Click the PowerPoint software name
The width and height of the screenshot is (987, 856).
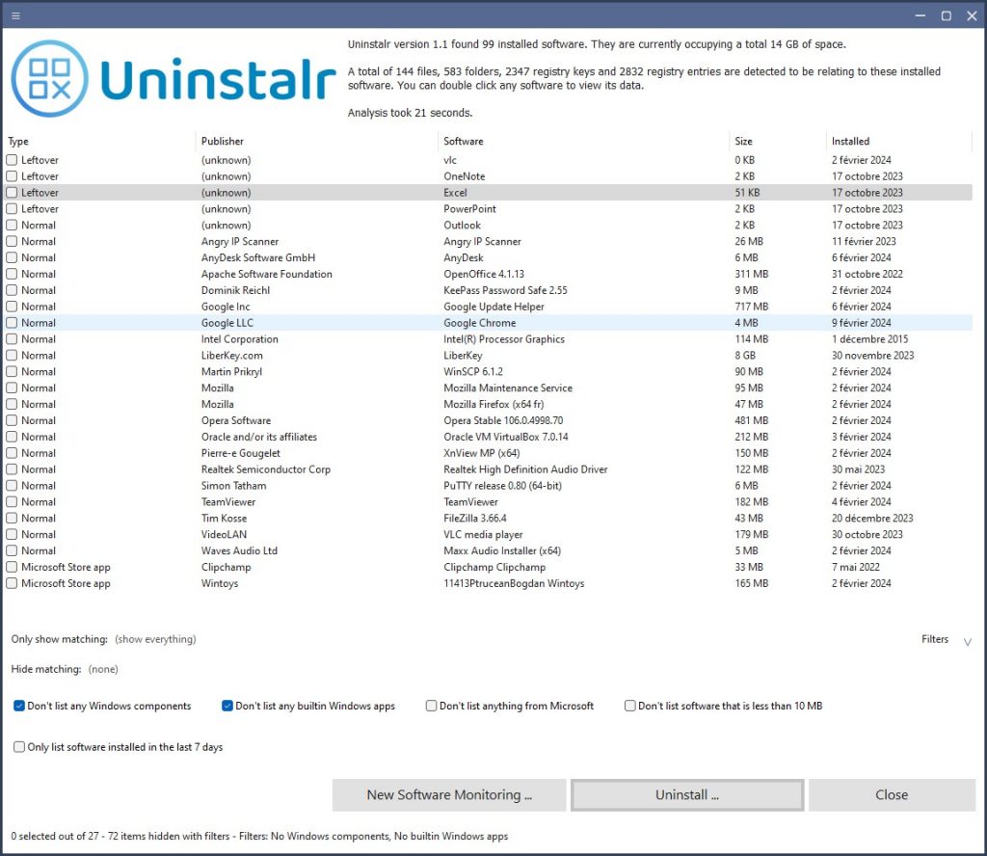[x=469, y=209]
